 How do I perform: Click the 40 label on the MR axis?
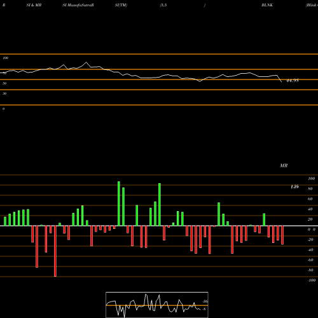(x=310, y=209)
